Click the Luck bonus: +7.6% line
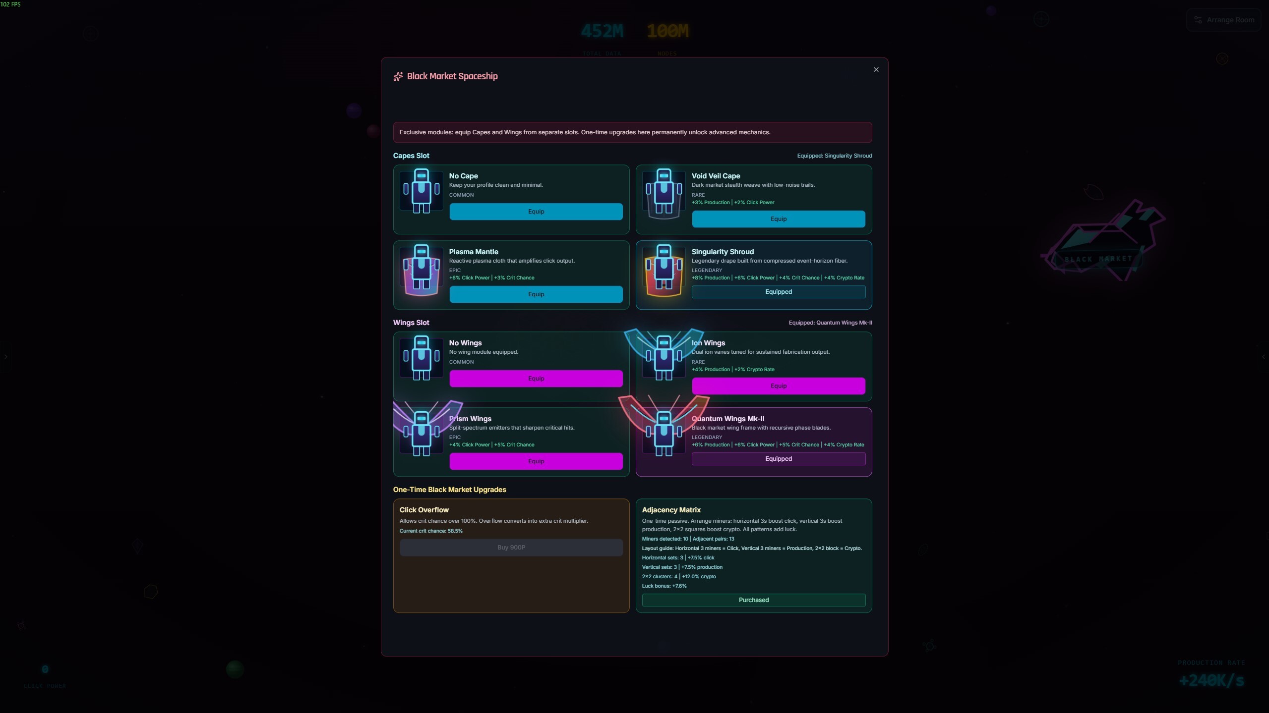 click(x=664, y=586)
